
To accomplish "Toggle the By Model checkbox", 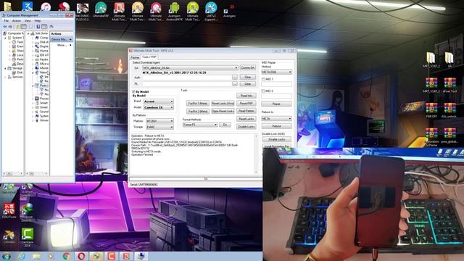I will coord(133,92).
